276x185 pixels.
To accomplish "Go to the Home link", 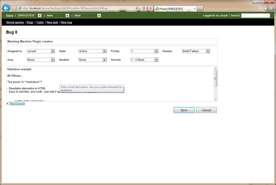I will pyautogui.click(x=9, y=16).
